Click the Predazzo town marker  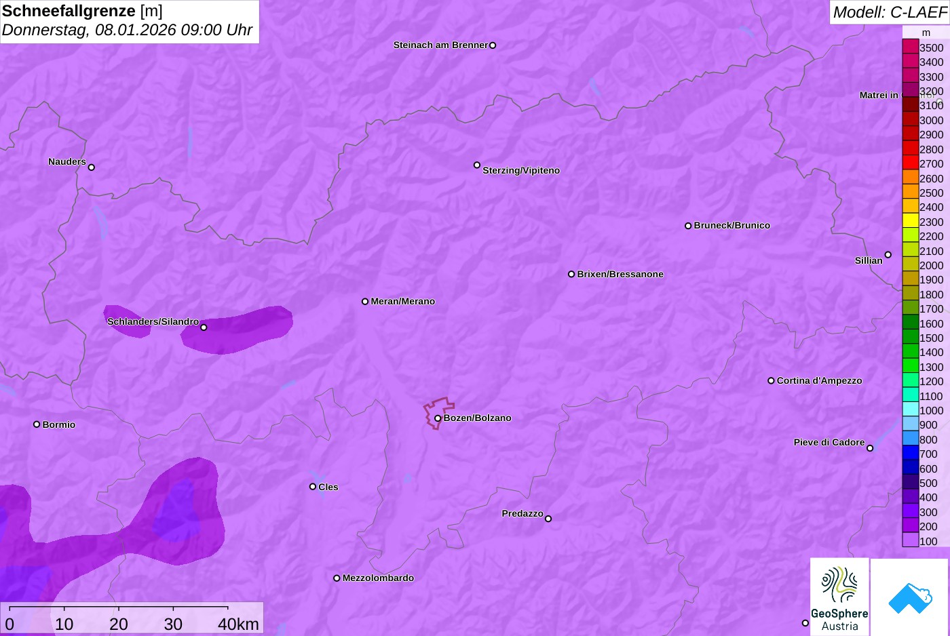point(548,519)
